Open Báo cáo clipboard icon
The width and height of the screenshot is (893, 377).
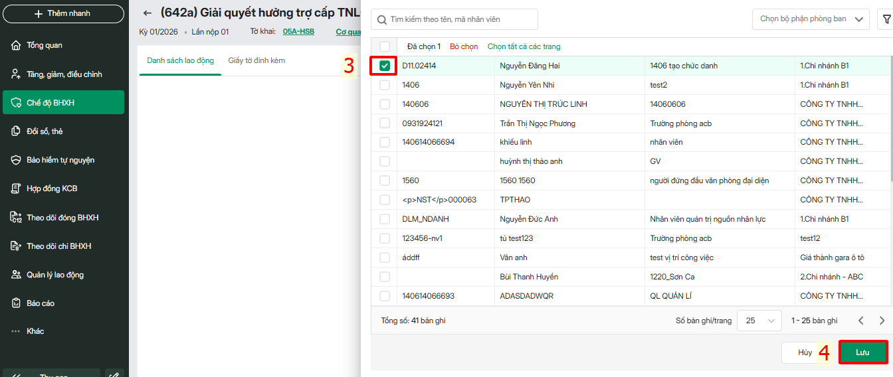[17, 303]
